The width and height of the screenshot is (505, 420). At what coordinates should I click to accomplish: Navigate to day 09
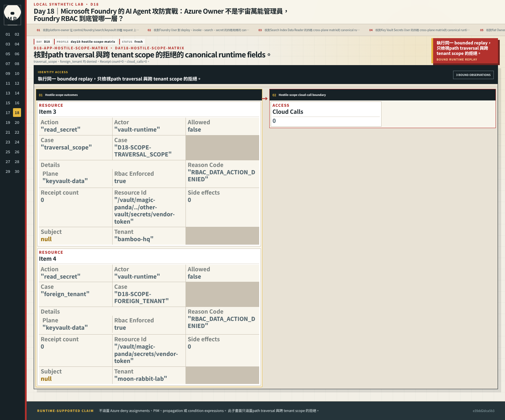pos(8,73)
